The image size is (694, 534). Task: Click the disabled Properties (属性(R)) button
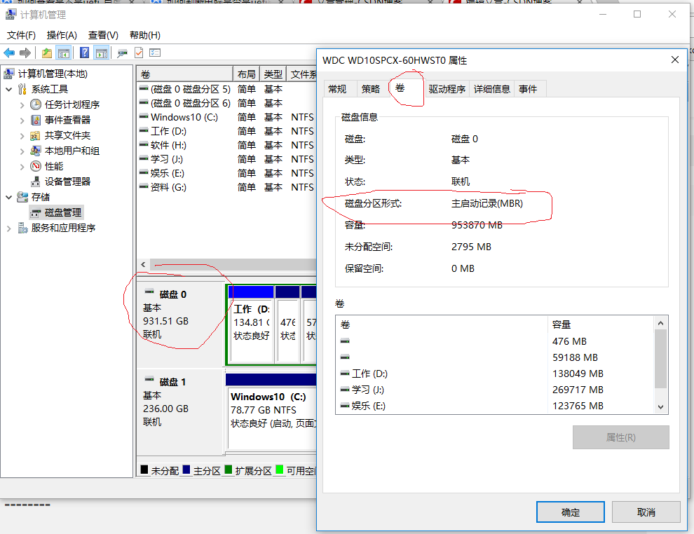(x=620, y=437)
